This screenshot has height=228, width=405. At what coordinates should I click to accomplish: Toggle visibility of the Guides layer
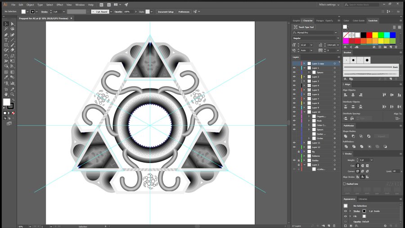[294, 160]
